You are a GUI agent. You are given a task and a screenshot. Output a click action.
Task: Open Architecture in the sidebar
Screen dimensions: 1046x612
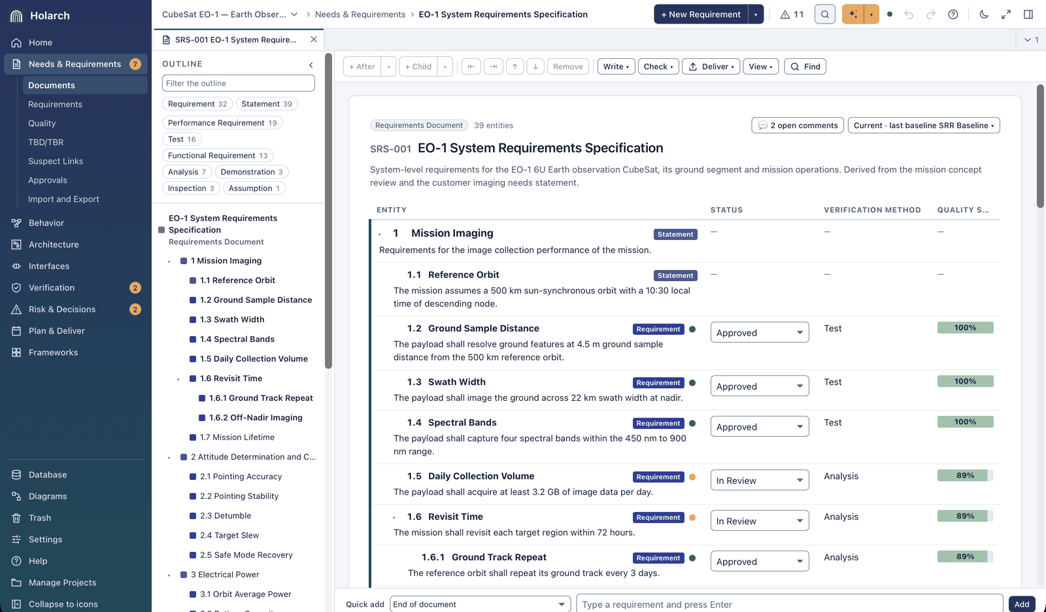76,245
